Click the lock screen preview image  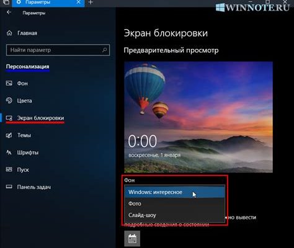[x=198, y=117]
